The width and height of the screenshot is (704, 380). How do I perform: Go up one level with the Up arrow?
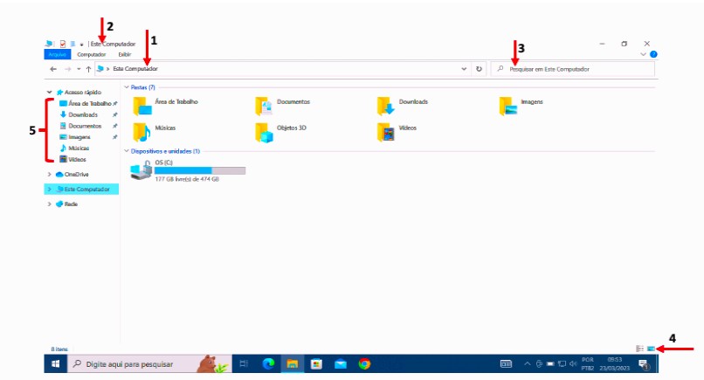pyautogui.click(x=88, y=69)
